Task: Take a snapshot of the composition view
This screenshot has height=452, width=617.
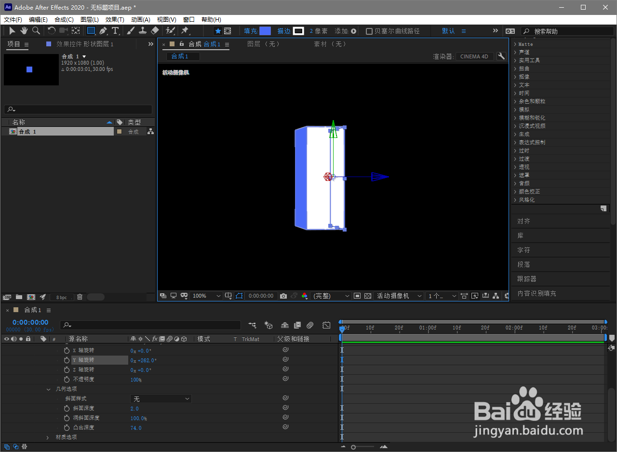Action: coord(283,296)
